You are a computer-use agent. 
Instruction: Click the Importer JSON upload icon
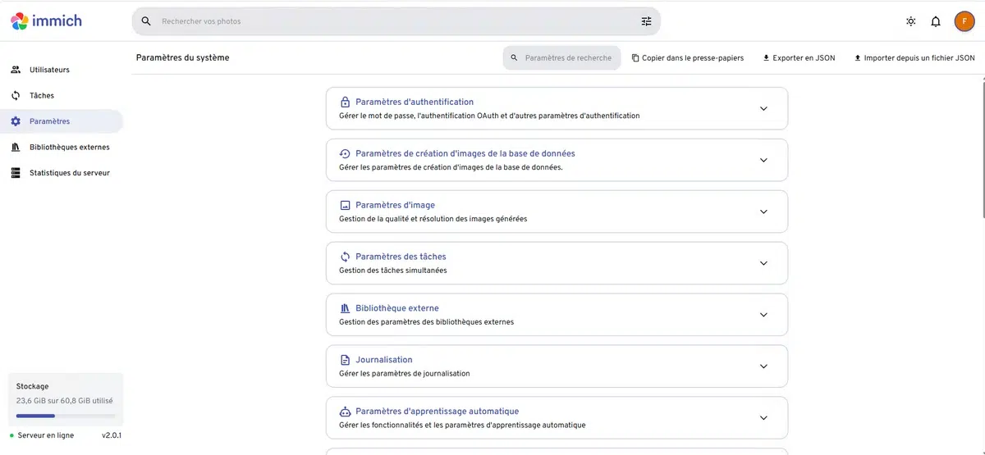pos(857,58)
